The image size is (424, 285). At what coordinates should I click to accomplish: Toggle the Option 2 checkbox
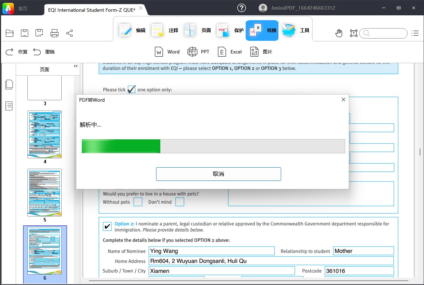tap(107, 226)
